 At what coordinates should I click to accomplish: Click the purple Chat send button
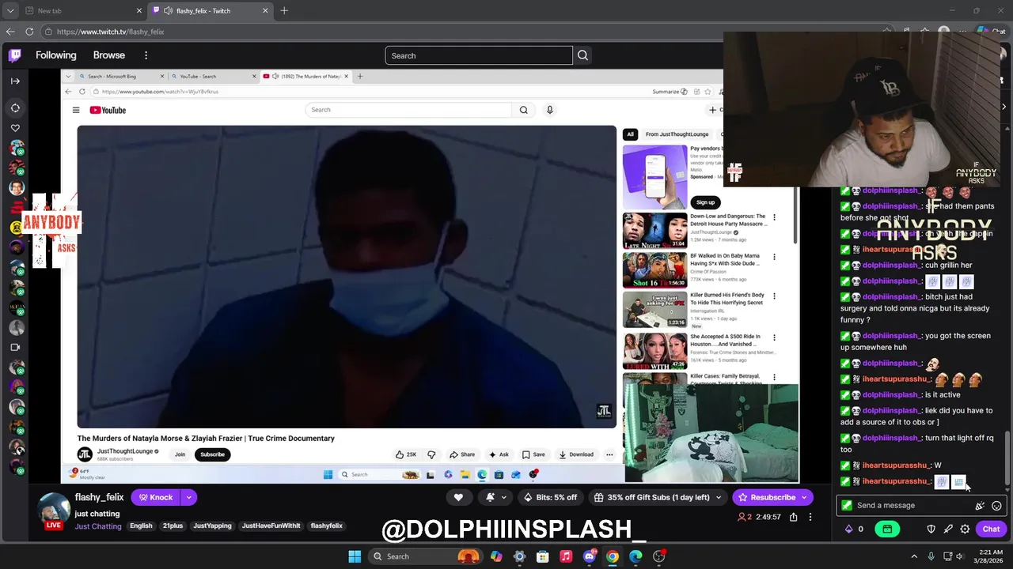coord(991,529)
